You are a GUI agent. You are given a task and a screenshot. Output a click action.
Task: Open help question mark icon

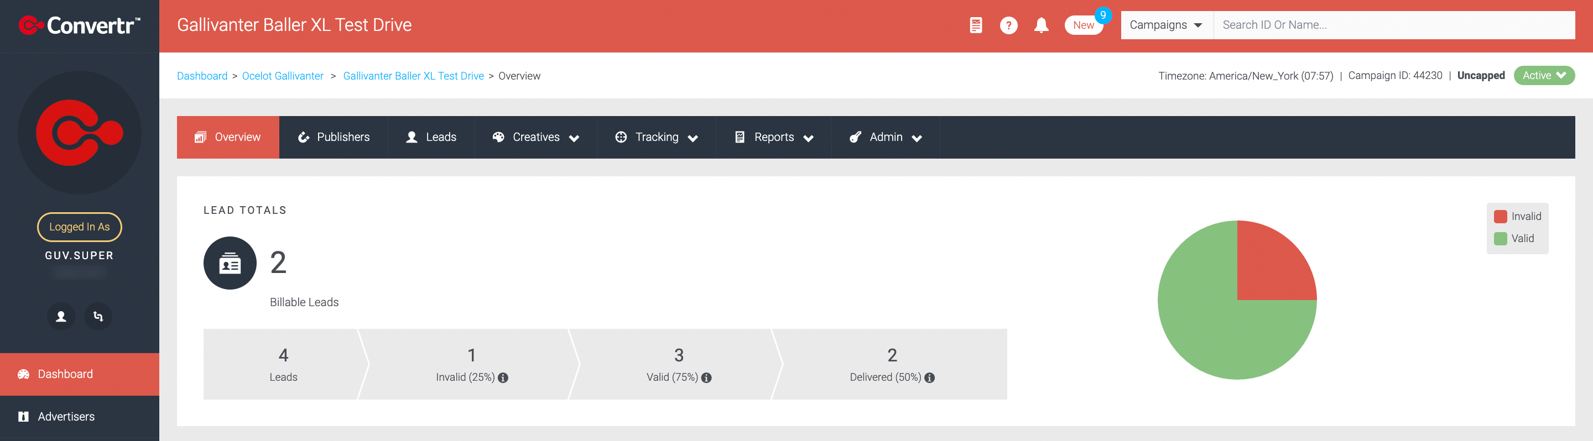click(x=1008, y=25)
